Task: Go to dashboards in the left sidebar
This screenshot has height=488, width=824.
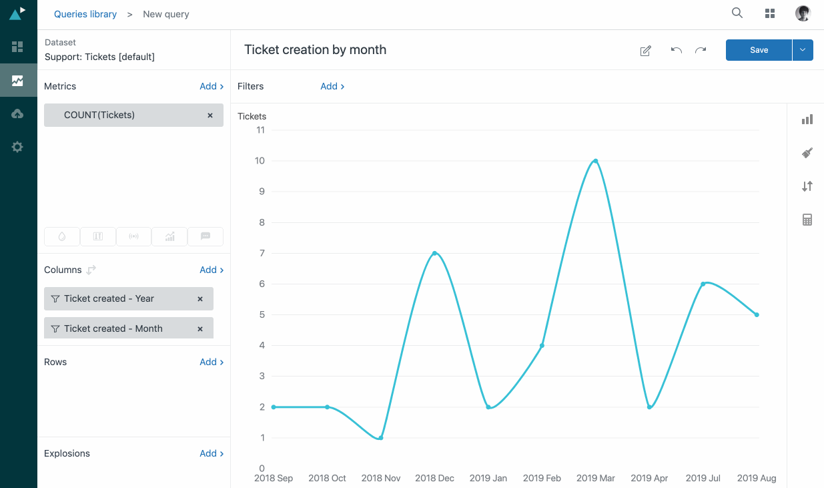Action: 18,47
